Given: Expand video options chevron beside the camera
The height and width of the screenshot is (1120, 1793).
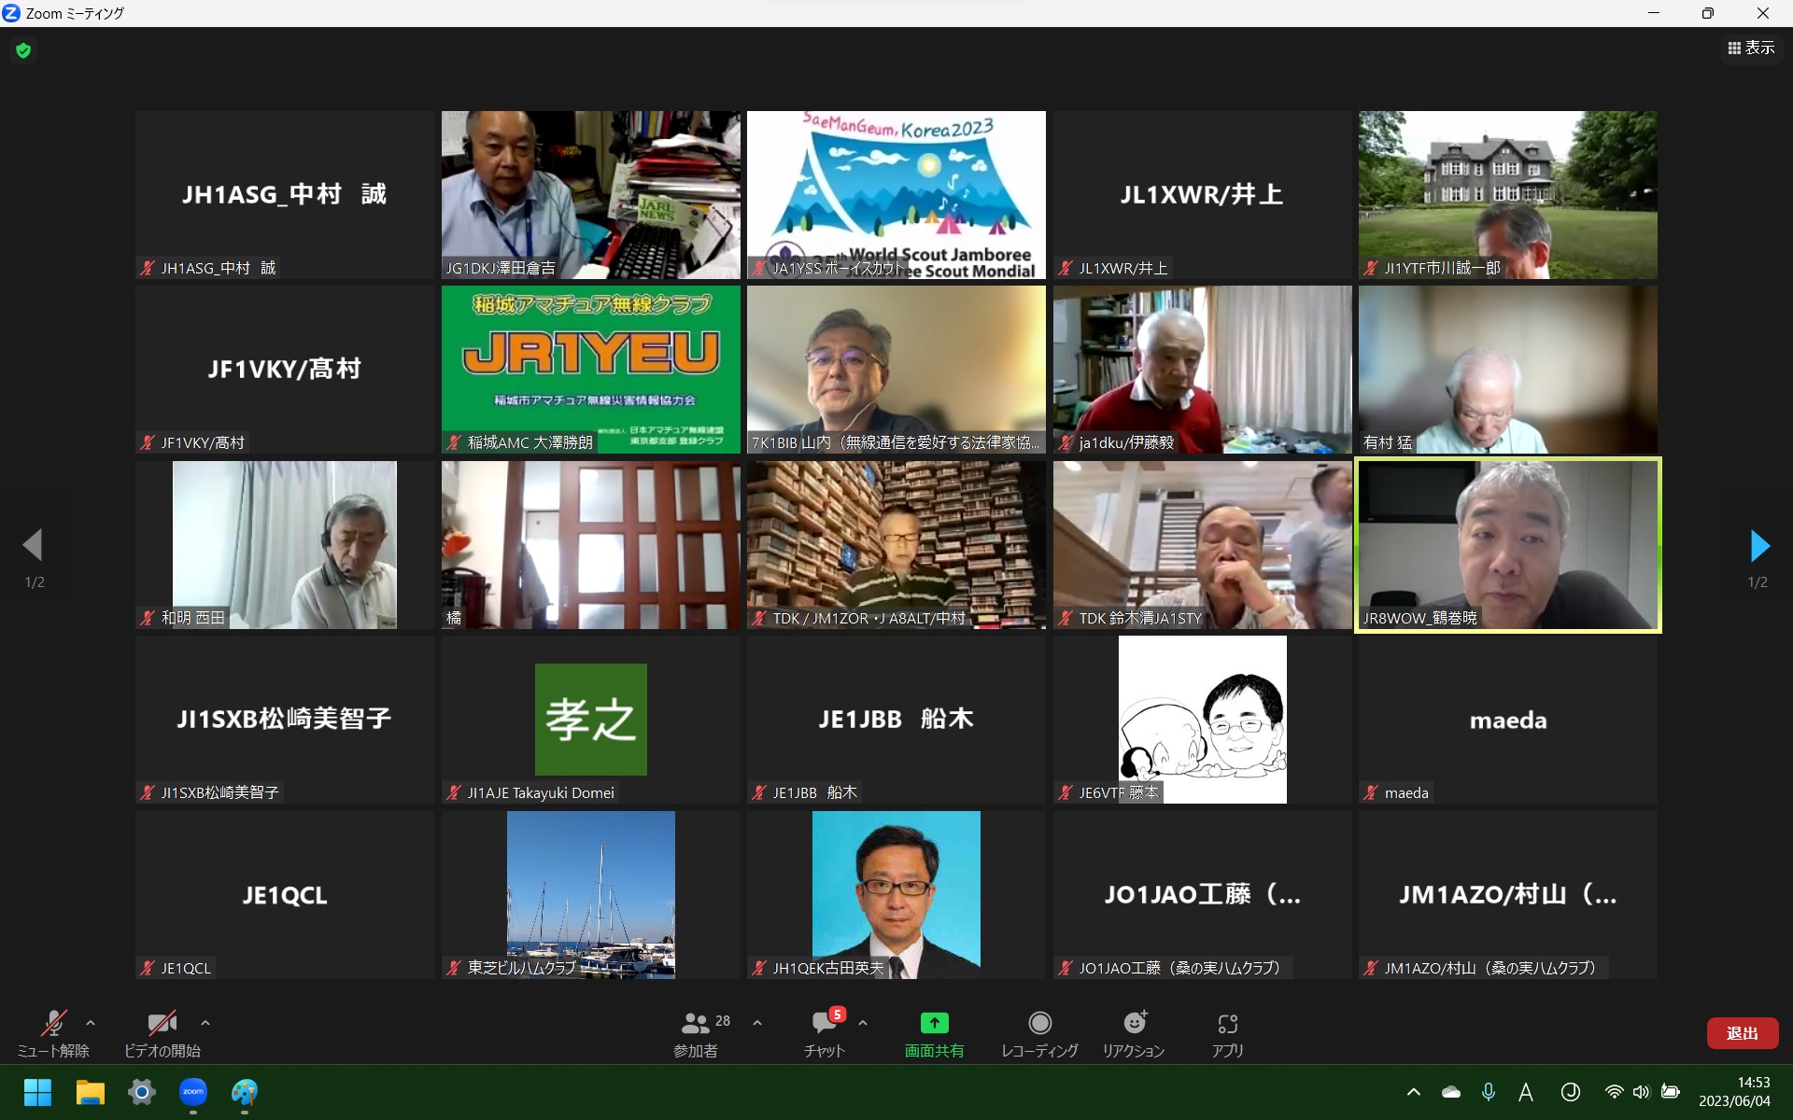Looking at the screenshot, I should 205,1023.
